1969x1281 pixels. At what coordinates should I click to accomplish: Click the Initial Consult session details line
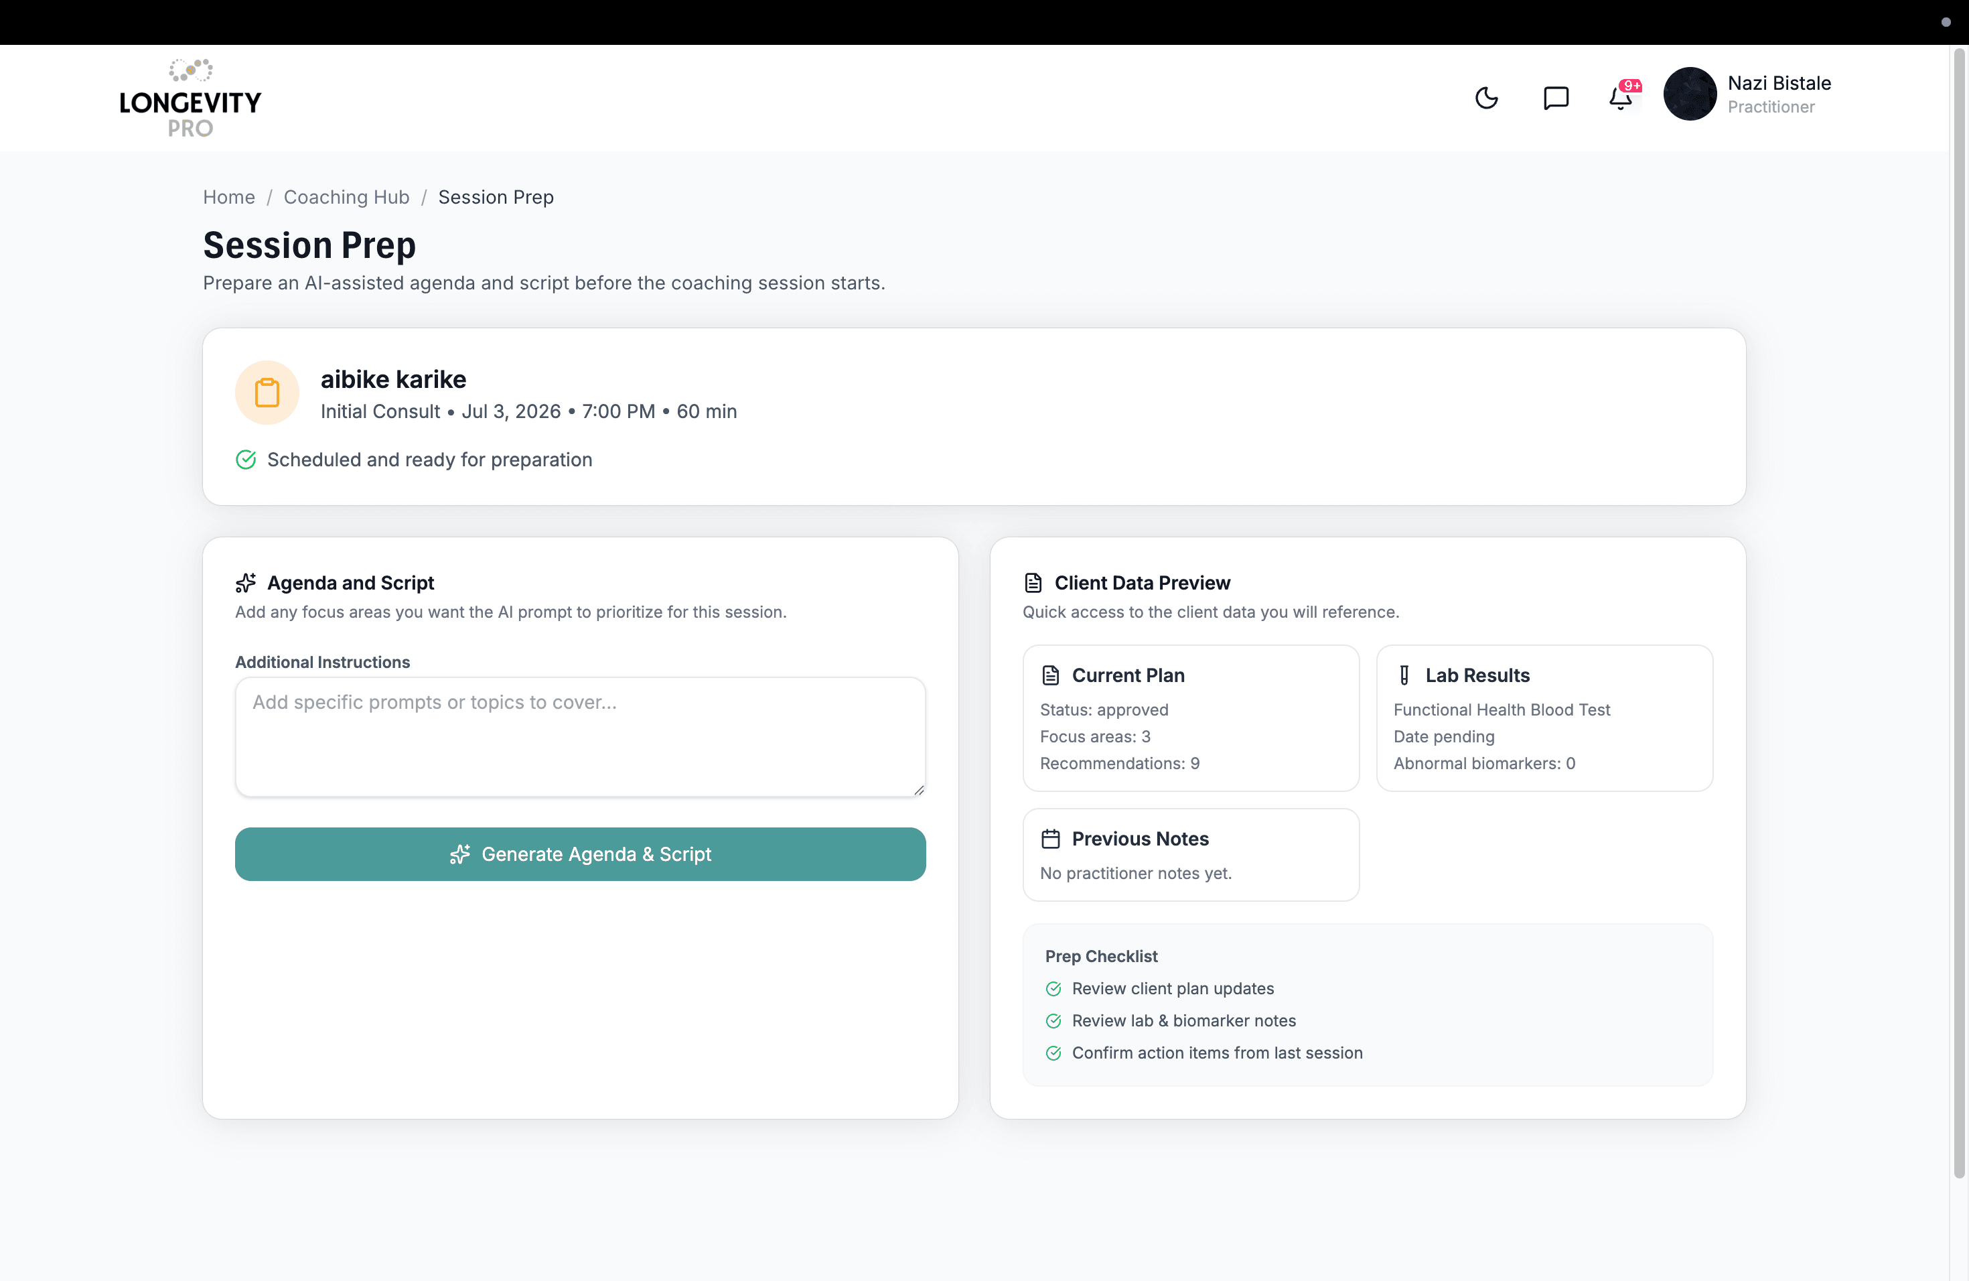(x=528, y=411)
